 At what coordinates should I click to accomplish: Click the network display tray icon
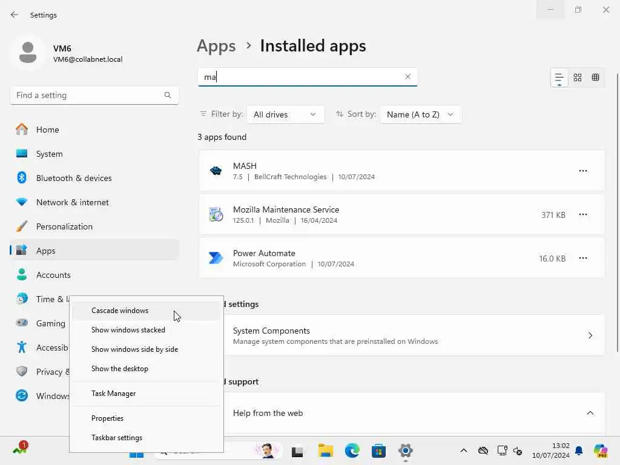[502, 450]
